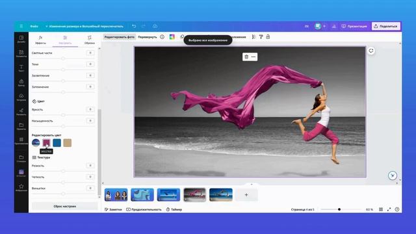Select the tan beige color swatch
Screen dimensions: 416x234
[x=68, y=143]
